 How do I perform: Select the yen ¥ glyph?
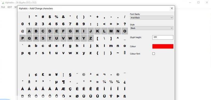[57, 74]
